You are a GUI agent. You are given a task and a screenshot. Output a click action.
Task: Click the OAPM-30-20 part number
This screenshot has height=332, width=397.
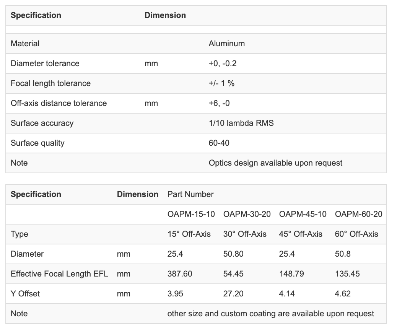[247, 214]
